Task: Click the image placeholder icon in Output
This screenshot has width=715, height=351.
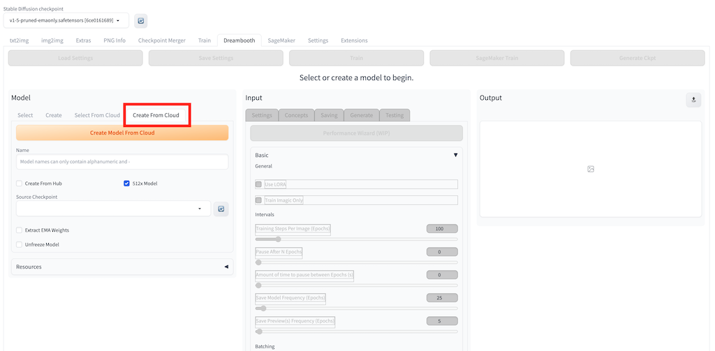Action: coord(590,170)
